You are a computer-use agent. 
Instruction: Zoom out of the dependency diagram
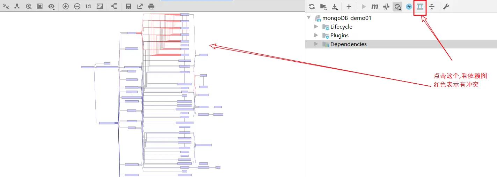pyautogui.click(x=77, y=6)
